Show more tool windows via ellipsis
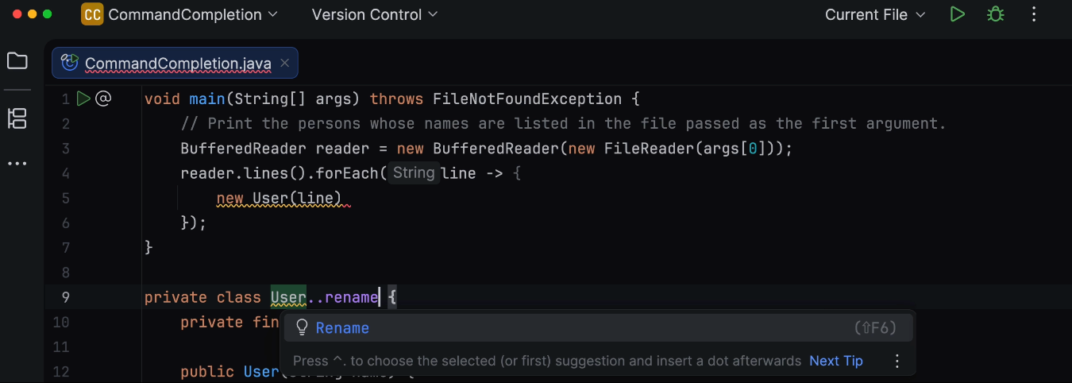This screenshot has width=1072, height=383. tap(17, 164)
